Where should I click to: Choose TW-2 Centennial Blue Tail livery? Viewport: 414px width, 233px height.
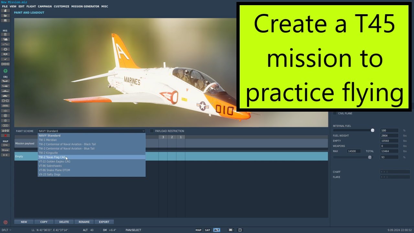coord(92,149)
